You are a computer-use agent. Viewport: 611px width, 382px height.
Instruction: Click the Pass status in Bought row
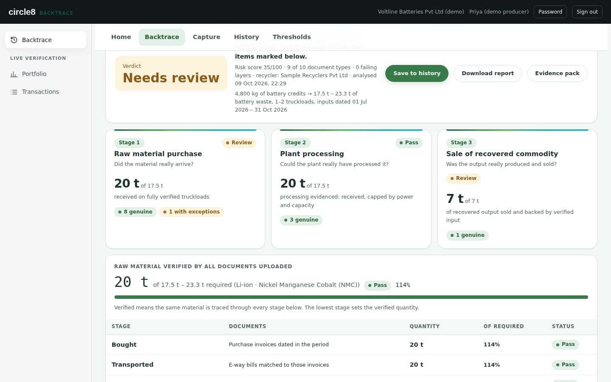pos(566,345)
